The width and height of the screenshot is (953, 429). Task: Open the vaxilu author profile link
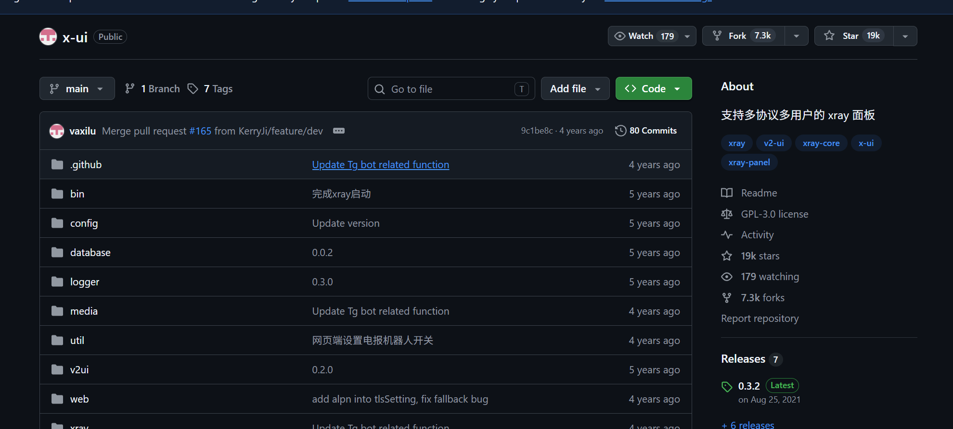click(83, 131)
